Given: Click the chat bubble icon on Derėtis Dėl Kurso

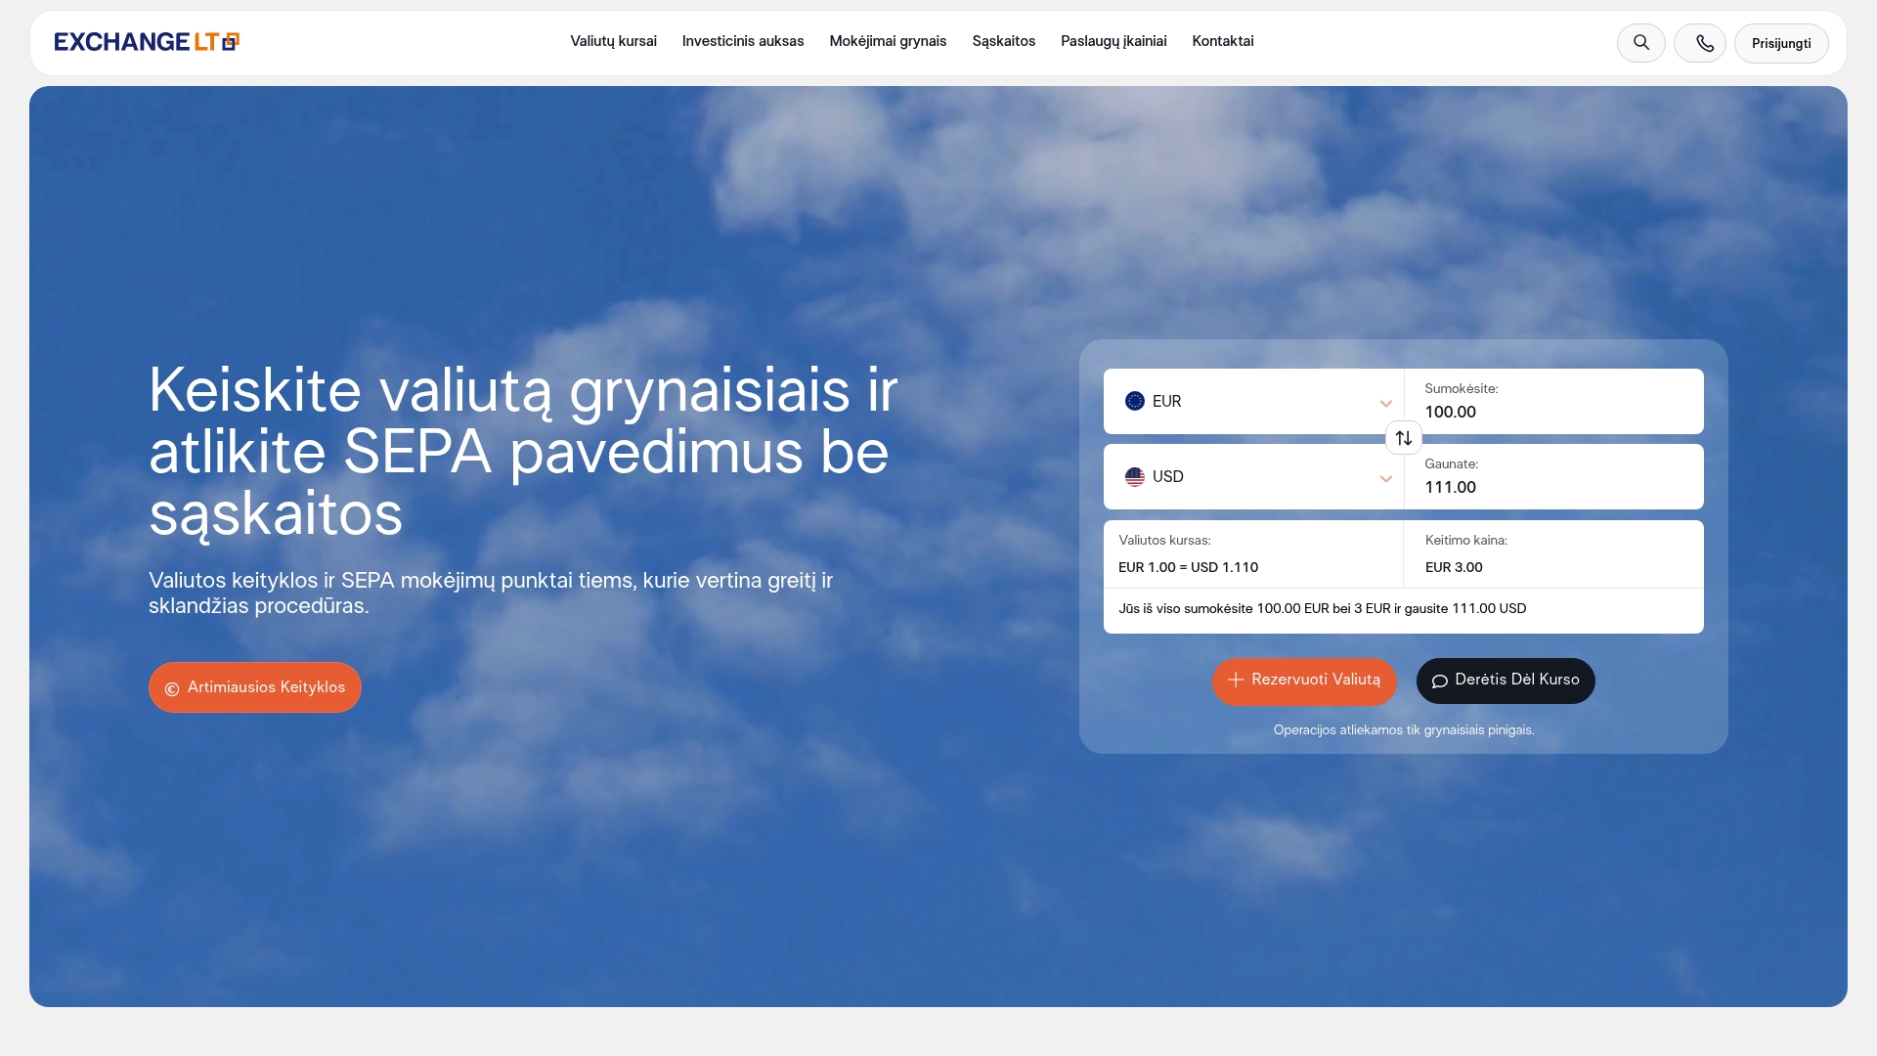Looking at the screenshot, I should coord(1440,681).
